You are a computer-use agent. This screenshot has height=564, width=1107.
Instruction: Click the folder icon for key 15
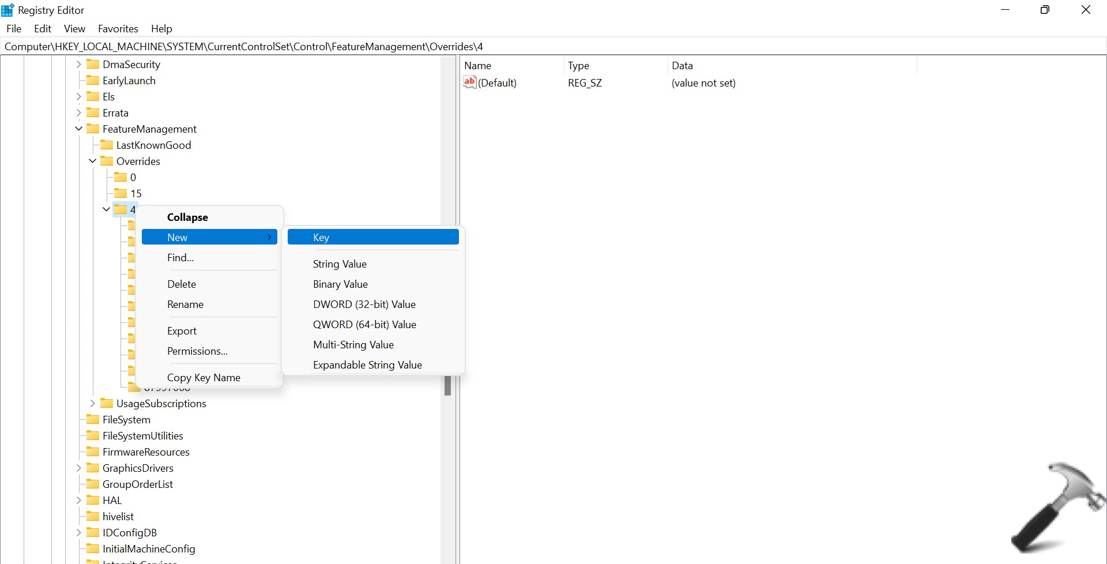coord(121,193)
